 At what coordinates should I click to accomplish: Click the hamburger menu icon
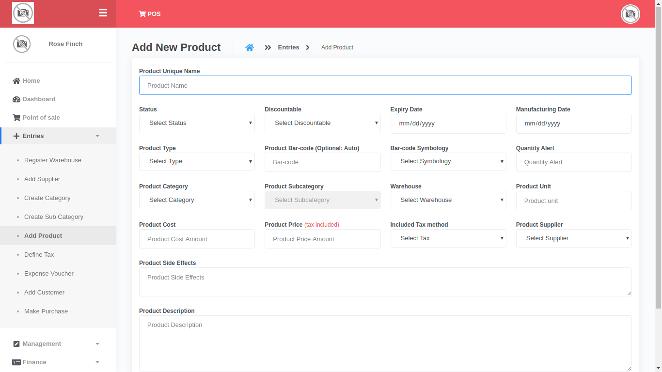(103, 13)
